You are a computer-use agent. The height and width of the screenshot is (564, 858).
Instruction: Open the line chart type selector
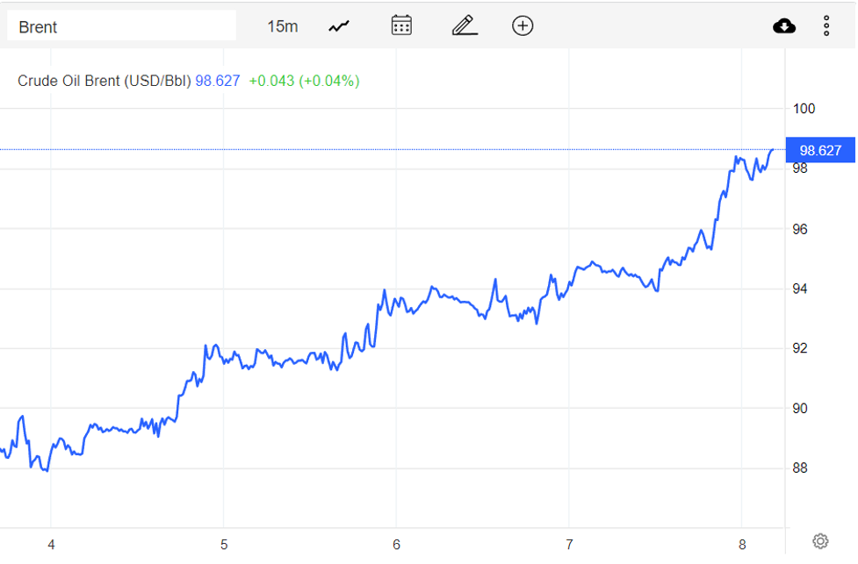(339, 26)
